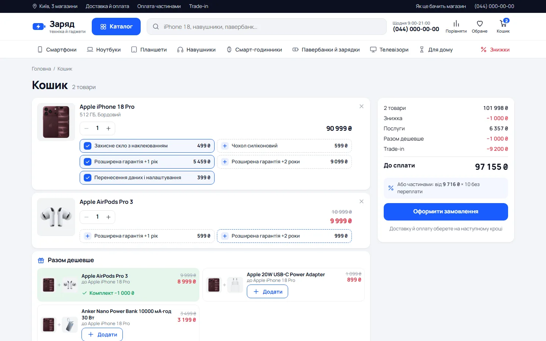Add iPhone Розширена гарантія +2 роки 9 099 ₴

coord(284,162)
